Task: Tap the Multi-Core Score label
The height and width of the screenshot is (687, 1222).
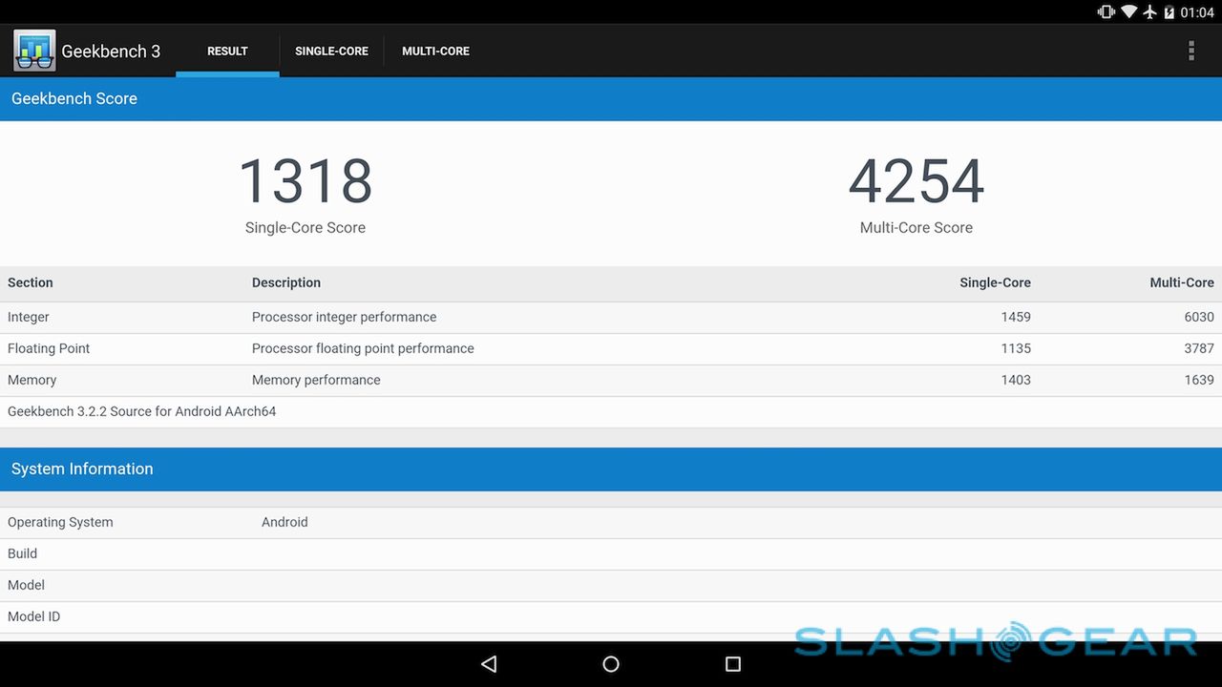Action: (x=916, y=227)
